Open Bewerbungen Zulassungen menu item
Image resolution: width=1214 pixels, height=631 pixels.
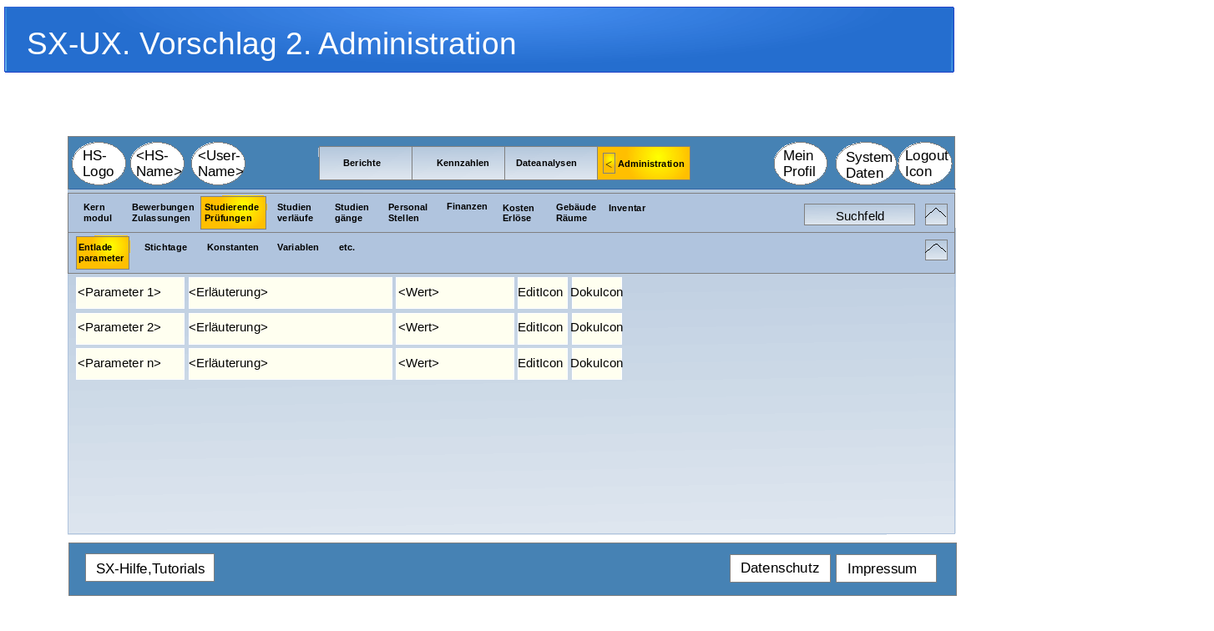click(163, 213)
